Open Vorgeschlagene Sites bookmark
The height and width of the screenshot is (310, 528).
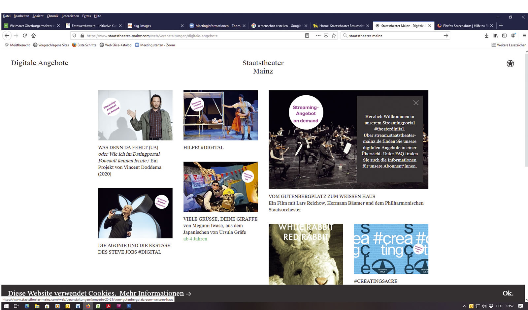51,45
